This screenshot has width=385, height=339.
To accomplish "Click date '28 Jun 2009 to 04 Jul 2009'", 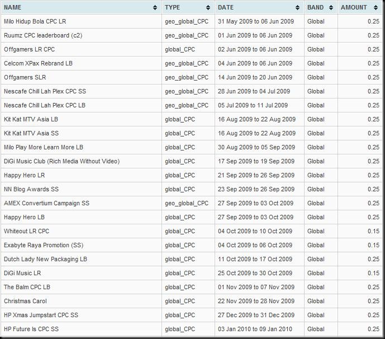I will (254, 91).
